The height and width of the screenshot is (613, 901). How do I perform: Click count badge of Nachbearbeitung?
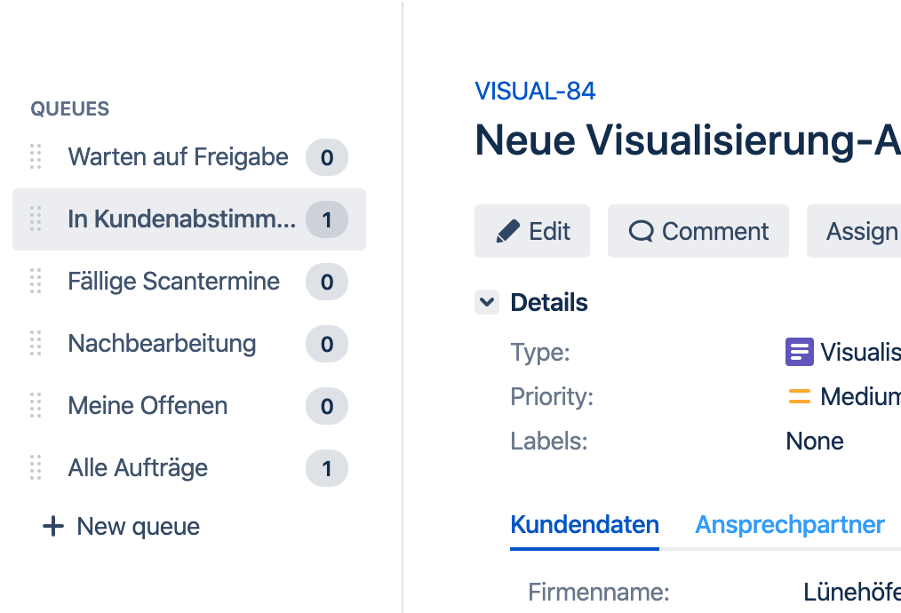[x=327, y=344]
